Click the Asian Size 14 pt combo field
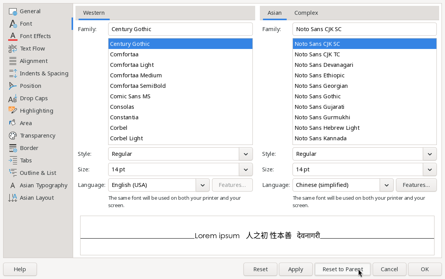 click(x=358, y=169)
